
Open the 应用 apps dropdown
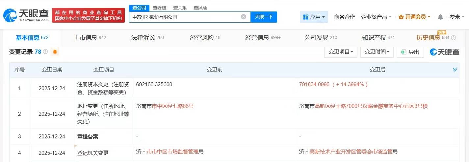314,17
